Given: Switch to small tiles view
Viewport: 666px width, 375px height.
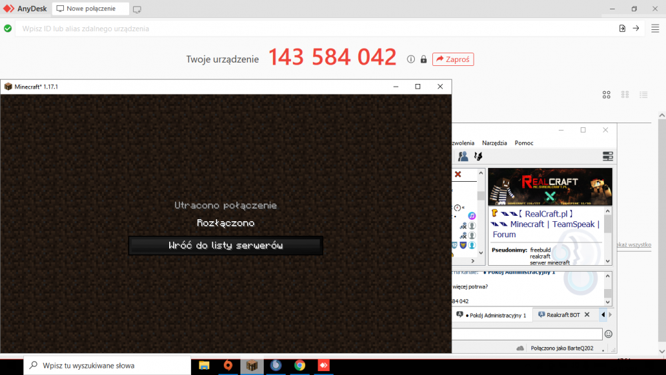Looking at the screenshot, I should (x=625, y=95).
